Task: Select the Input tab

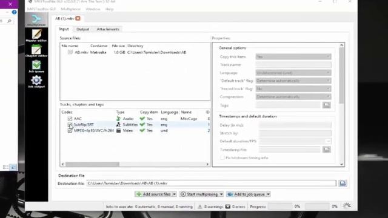Action: click(x=64, y=29)
